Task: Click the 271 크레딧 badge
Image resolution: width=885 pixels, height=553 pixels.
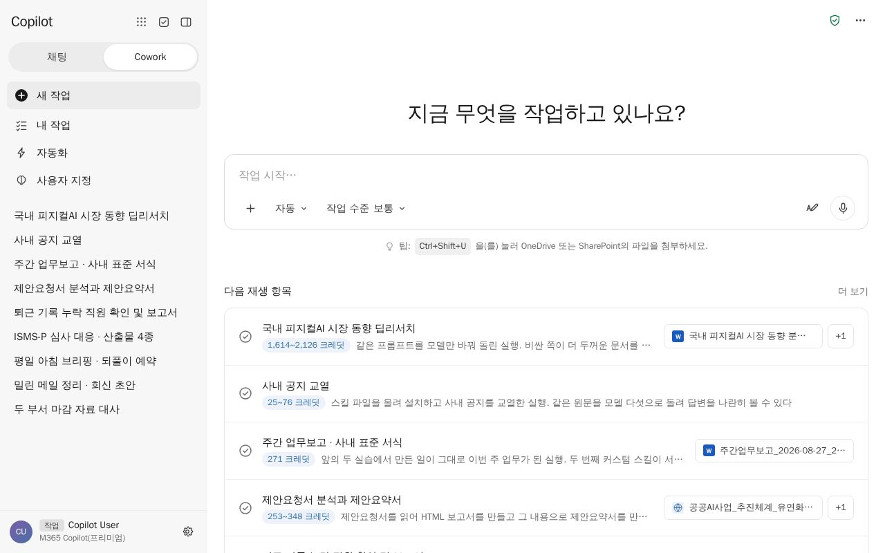Action: [x=288, y=459]
